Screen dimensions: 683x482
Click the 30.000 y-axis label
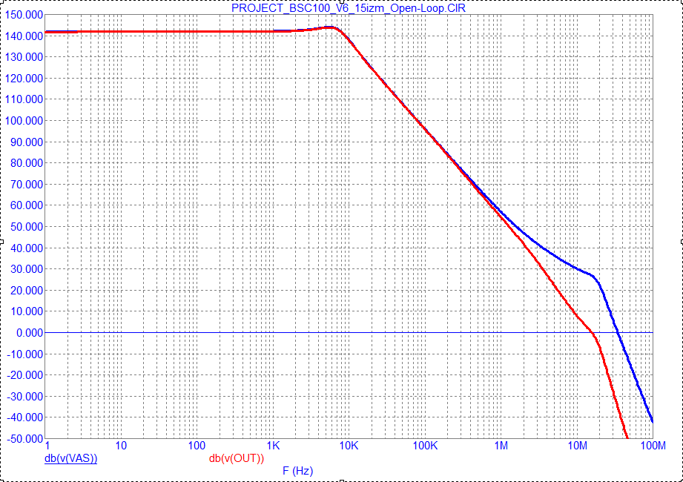click(27, 269)
